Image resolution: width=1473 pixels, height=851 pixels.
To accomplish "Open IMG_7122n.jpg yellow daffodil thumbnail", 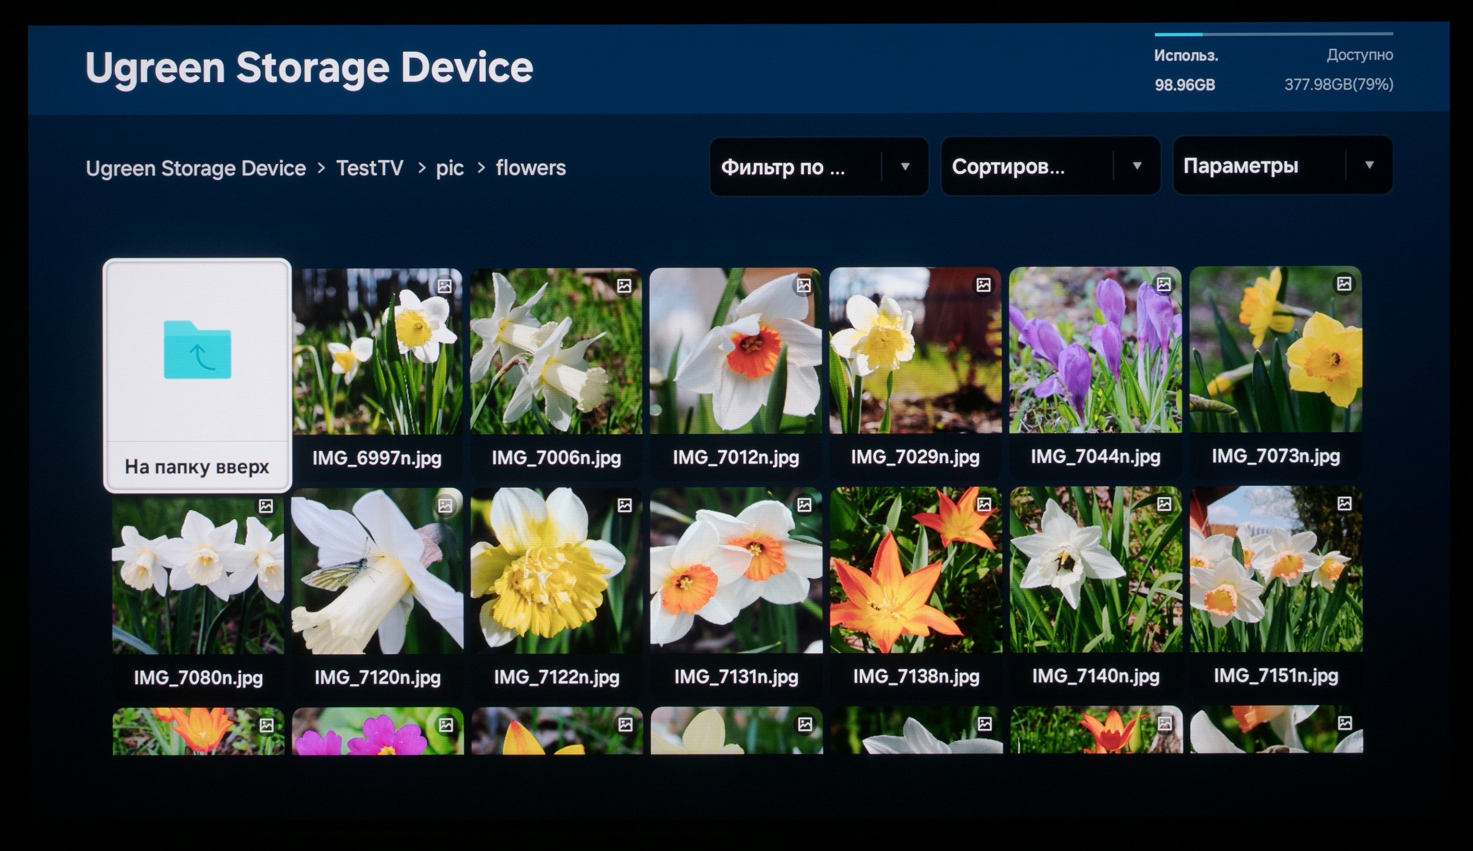I will click(556, 570).
